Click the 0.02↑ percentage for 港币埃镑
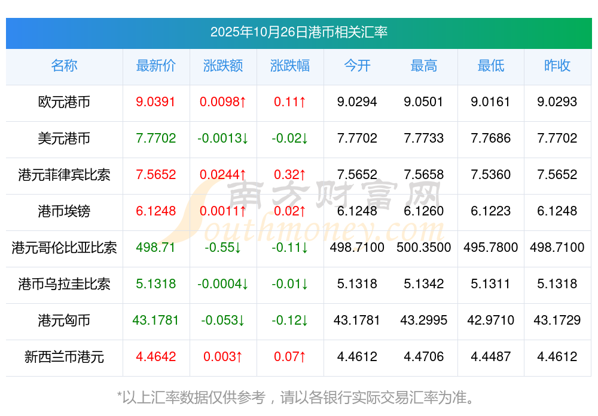The image size is (598, 416). (290, 211)
